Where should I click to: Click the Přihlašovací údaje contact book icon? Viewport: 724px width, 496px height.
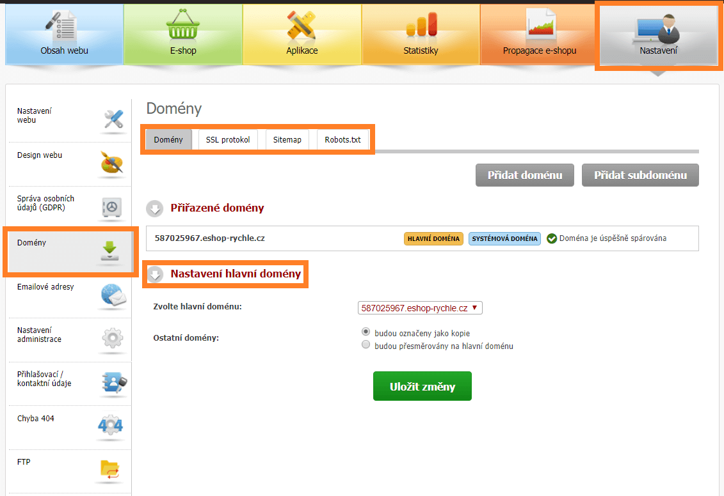(113, 383)
